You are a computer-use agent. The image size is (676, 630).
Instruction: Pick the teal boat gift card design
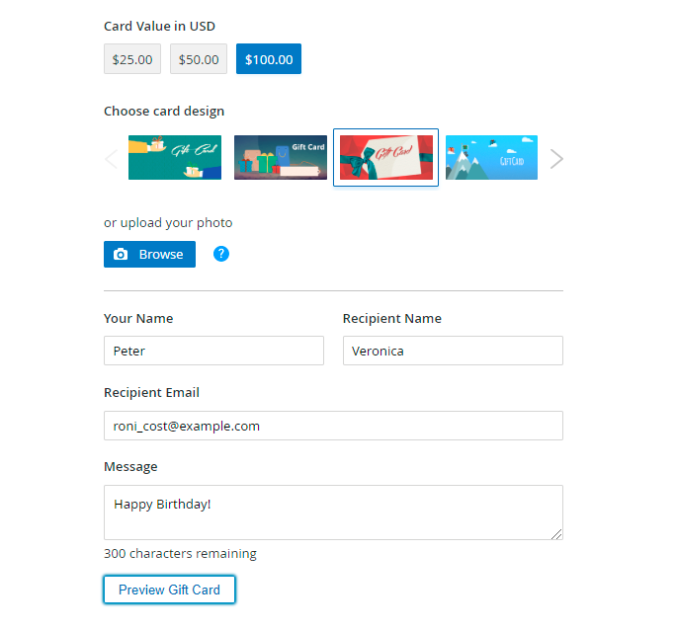pyautogui.click(x=175, y=158)
